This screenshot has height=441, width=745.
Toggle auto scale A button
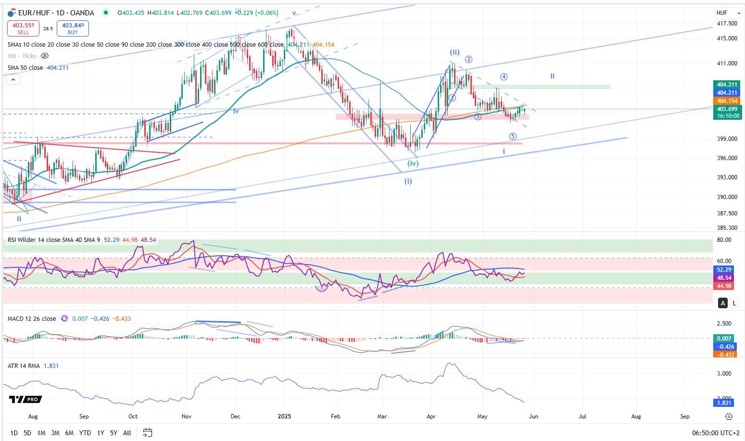pyautogui.click(x=722, y=303)
